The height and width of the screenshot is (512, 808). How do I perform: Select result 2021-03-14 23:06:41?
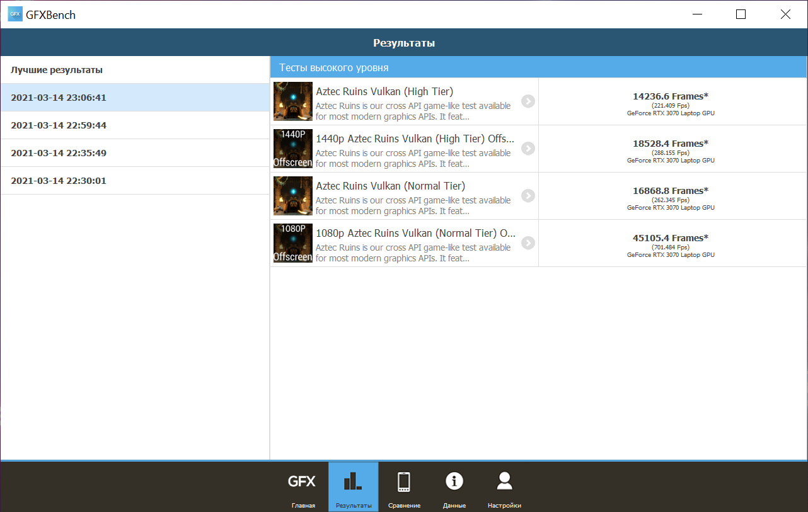(135, 98)
